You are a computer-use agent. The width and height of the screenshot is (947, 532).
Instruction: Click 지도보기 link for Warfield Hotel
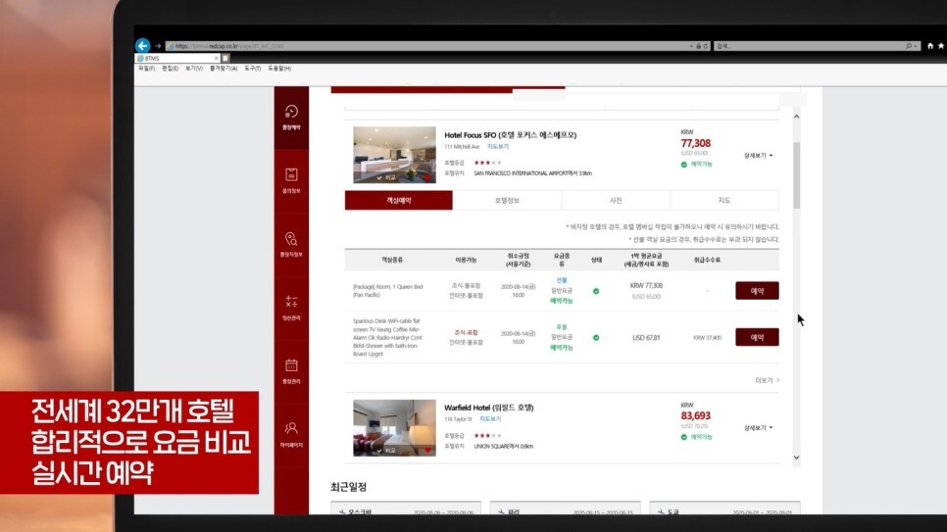pyautogui.click(x=490, y=419)
